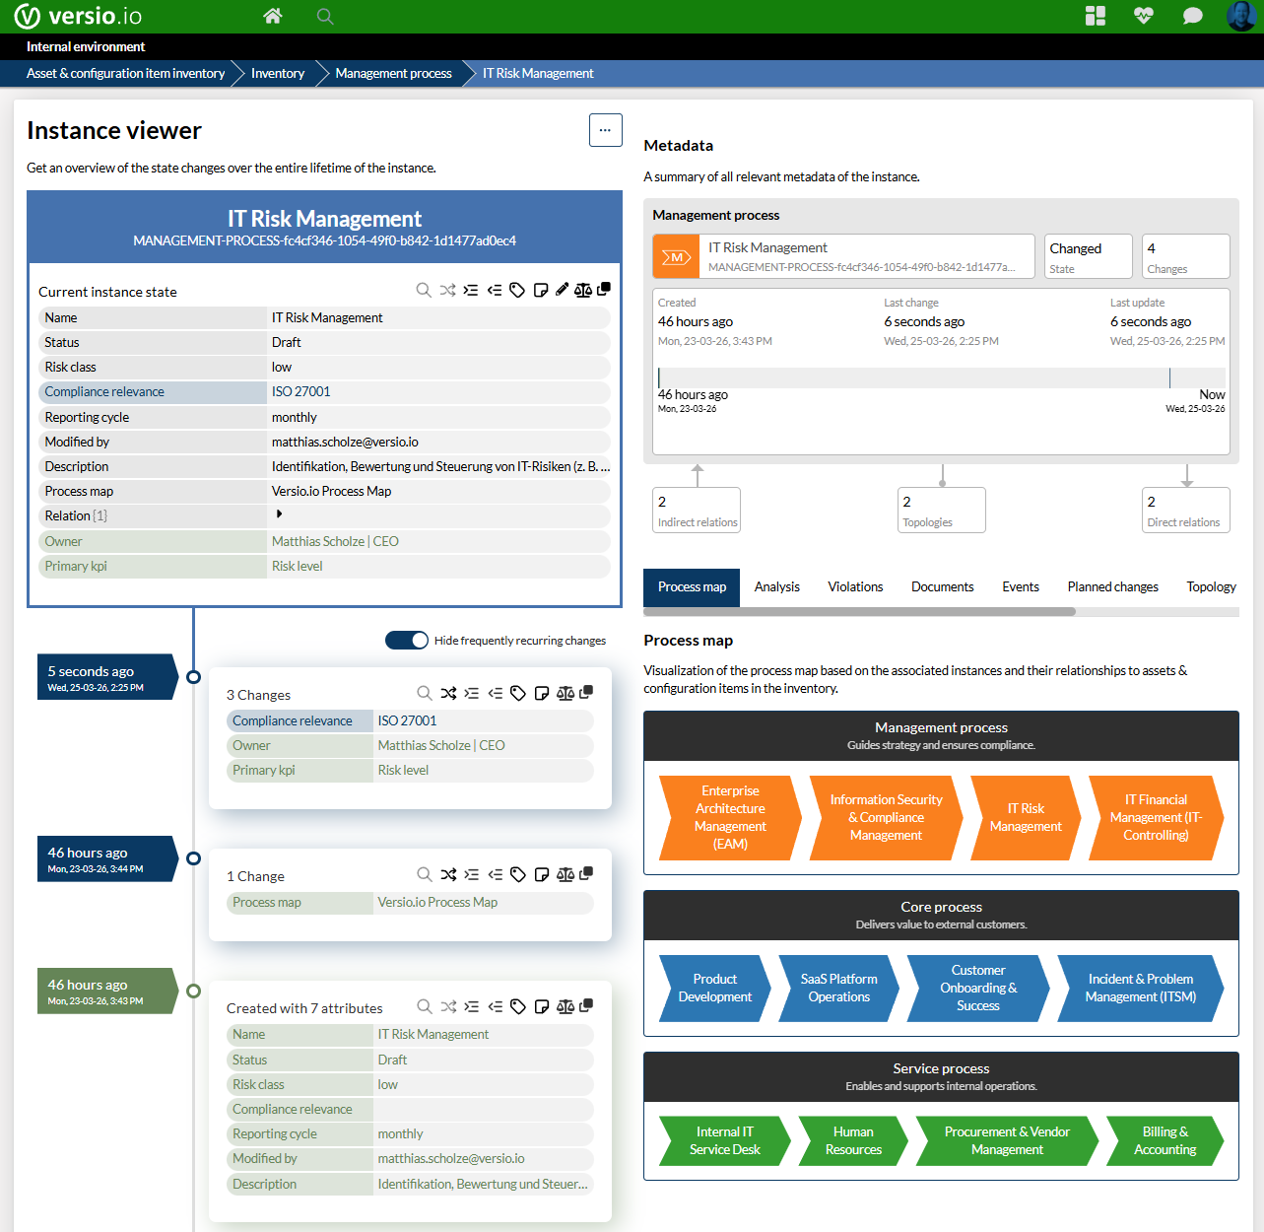Switch to the Violations tab
The width and height of the screenshot is (1264, 1232).
[x=855, y=586]
